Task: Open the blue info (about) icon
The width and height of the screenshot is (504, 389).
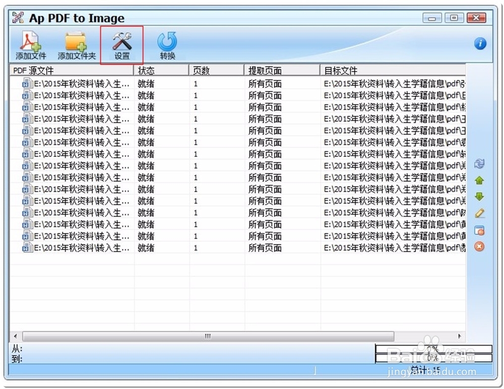Action: tap(480, 43)
